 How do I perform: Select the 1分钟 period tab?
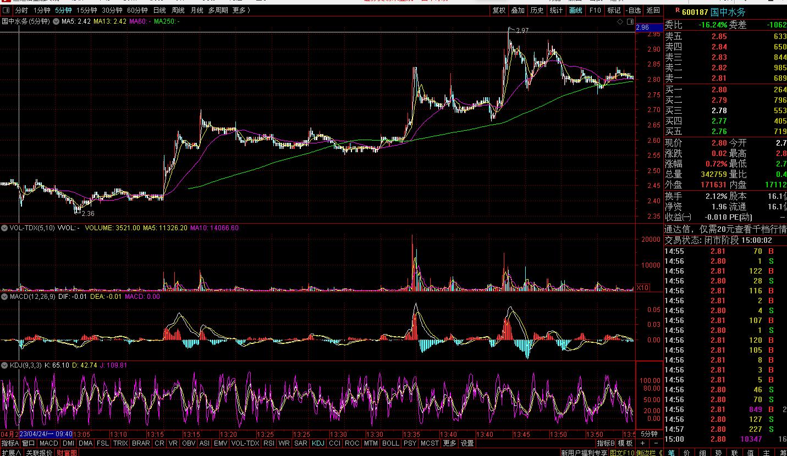[x=42, y=10]
